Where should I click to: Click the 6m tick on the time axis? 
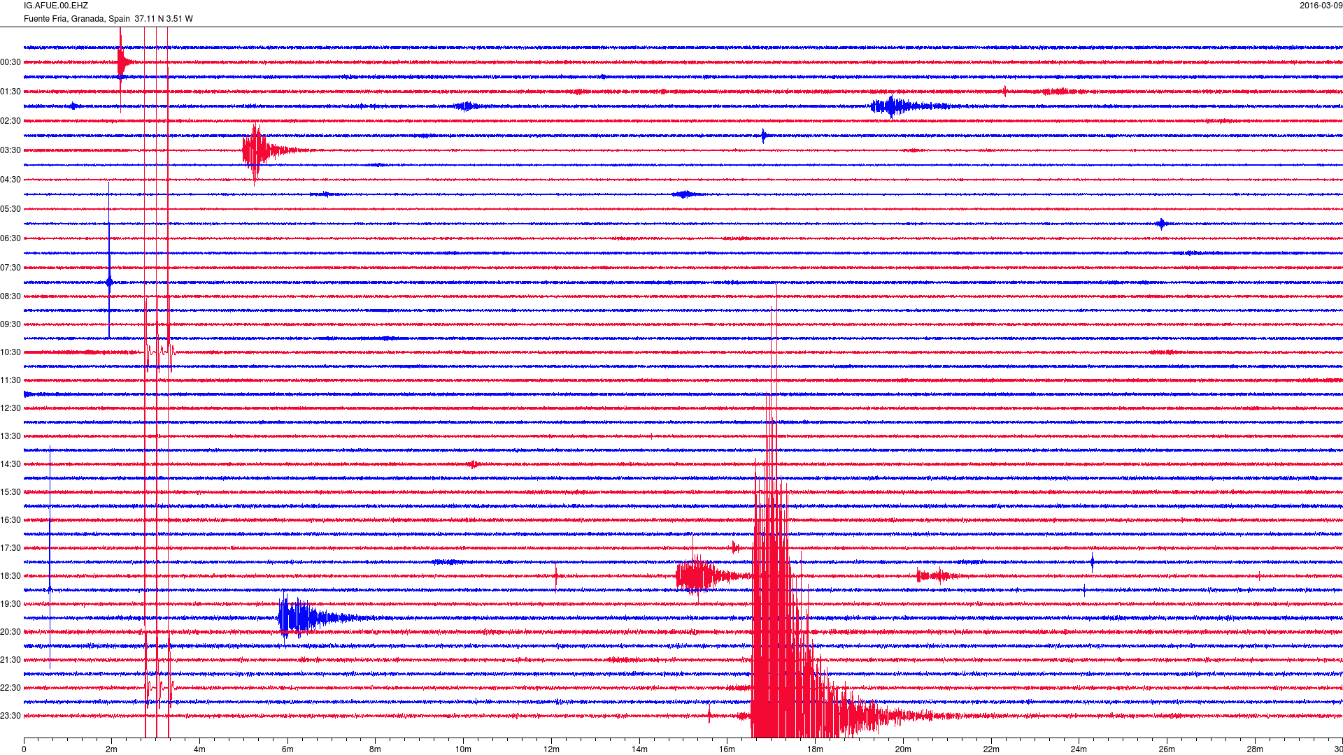287,749
